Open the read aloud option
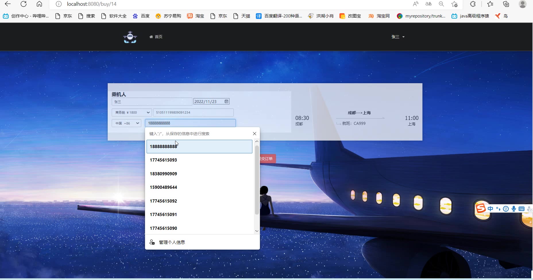The height and width of the screenshot is (280, 533). 416,4
